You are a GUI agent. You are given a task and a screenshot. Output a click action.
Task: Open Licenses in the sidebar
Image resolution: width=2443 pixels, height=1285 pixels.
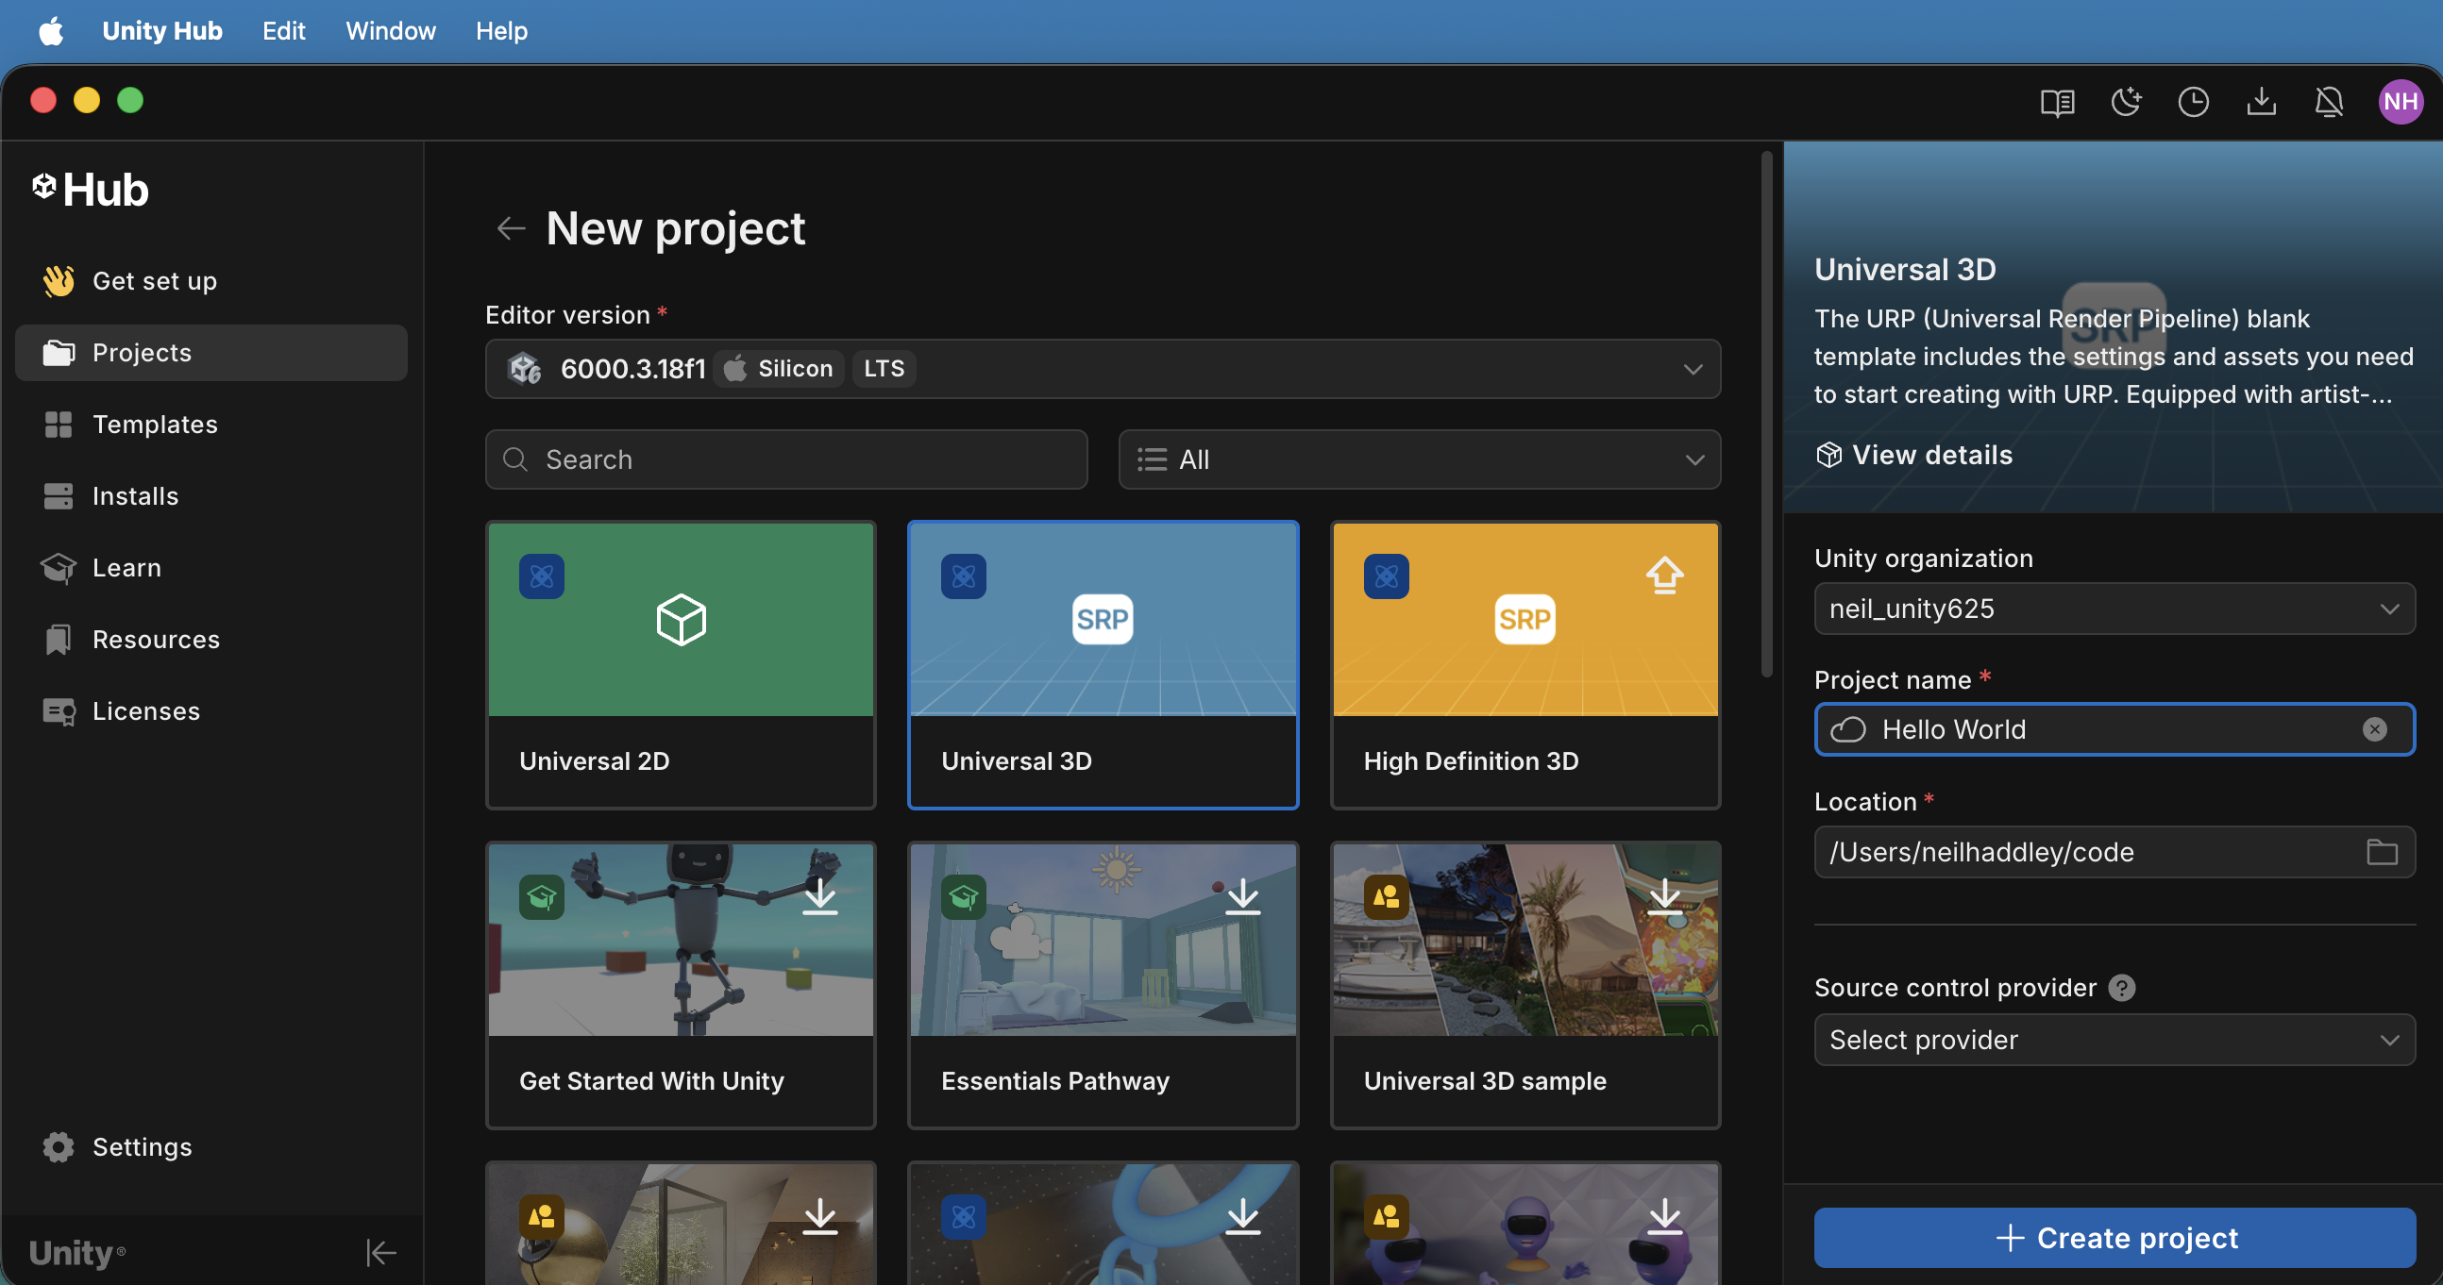point(211,710)
